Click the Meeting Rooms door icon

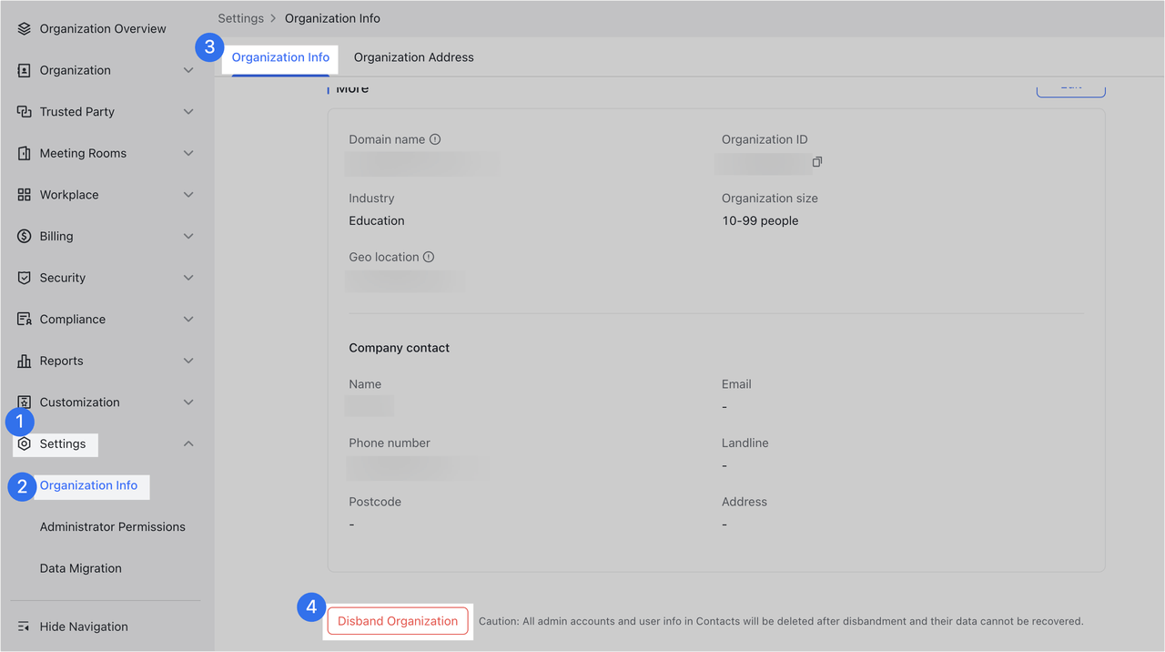click(x=25, y=154)
